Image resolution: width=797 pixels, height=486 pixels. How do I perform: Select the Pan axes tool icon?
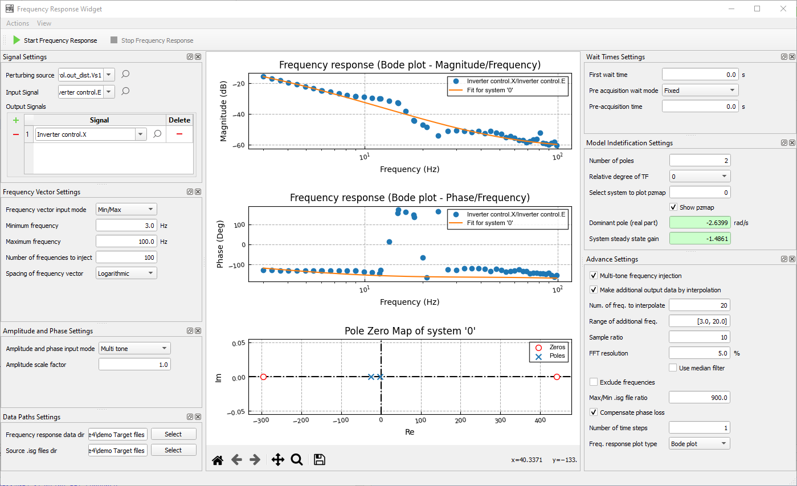277,460
